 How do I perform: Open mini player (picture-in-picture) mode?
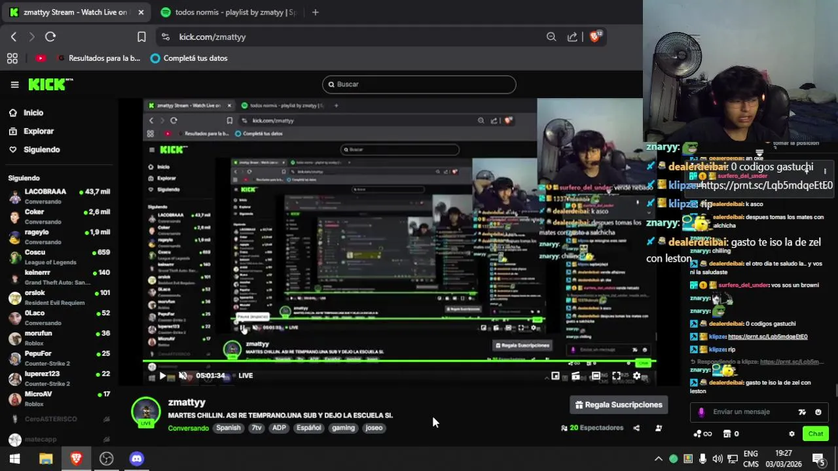pyautogui.click(x=555, y=376)
